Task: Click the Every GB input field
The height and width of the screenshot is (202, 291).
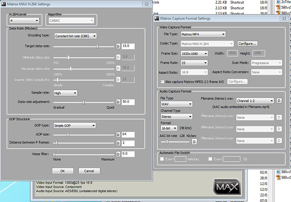Action: [232, 159]
